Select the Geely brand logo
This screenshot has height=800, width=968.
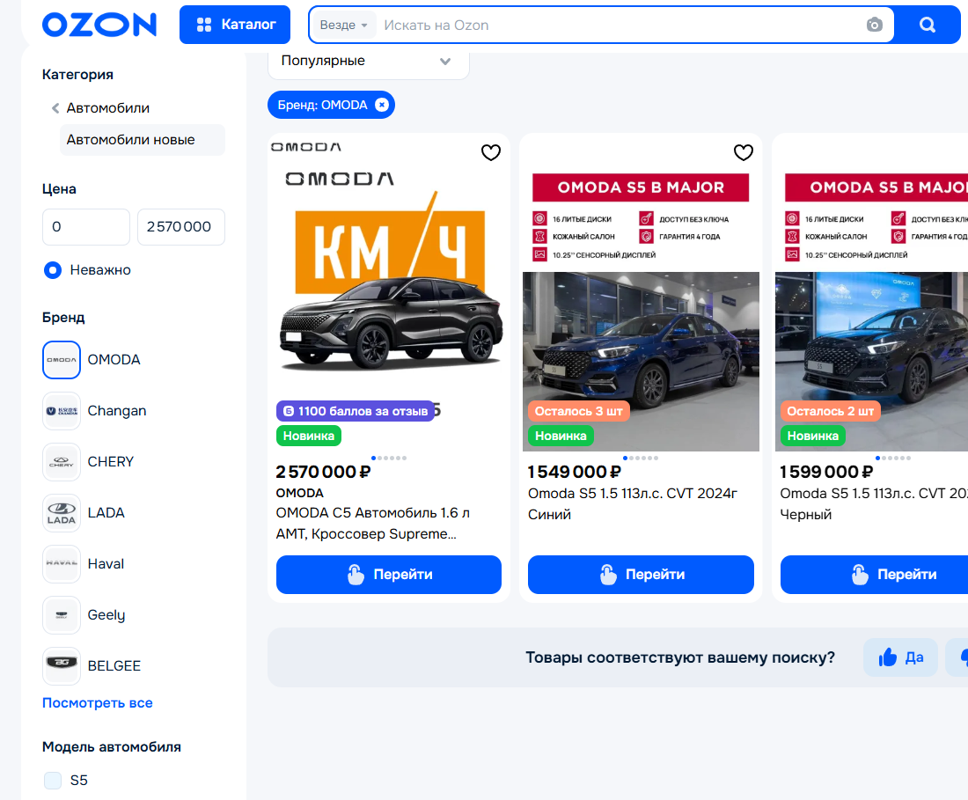point(62,615)
